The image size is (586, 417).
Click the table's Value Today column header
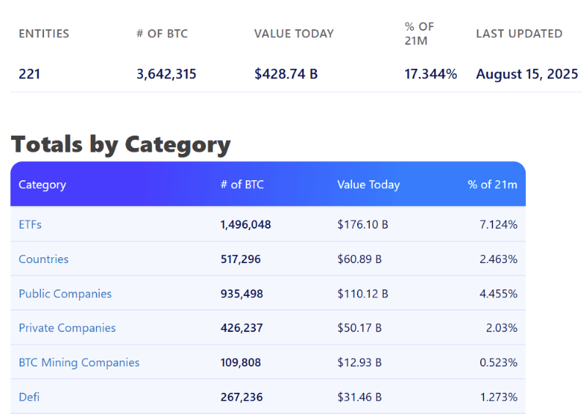pos(368,185)
